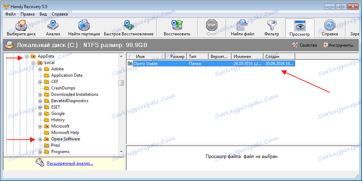This screenshot has height=181, width=362.
Task: Expand Downloaded Installations folder
Action: click(40, 94)
